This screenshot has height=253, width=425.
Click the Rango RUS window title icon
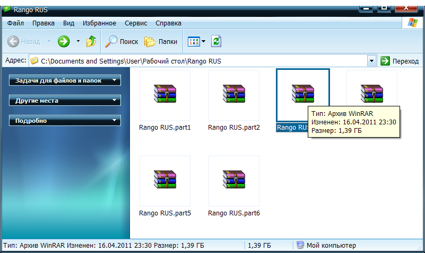tap(7, 10)
